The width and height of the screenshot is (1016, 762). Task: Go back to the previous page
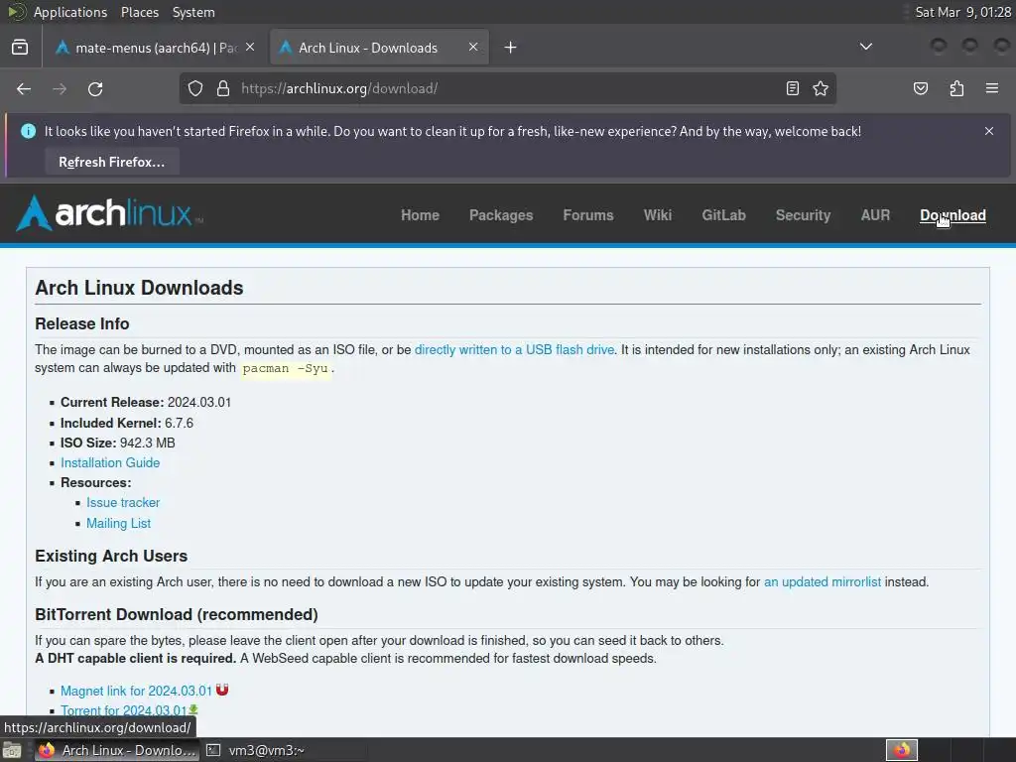(24, 88)
